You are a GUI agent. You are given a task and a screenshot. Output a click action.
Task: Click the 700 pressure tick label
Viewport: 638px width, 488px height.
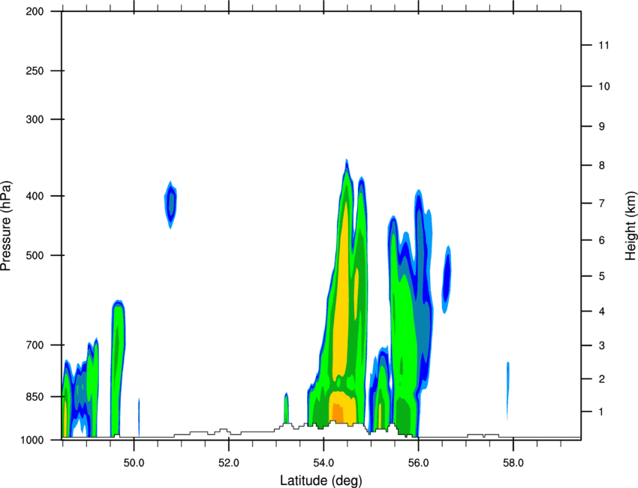click(35, 345)
